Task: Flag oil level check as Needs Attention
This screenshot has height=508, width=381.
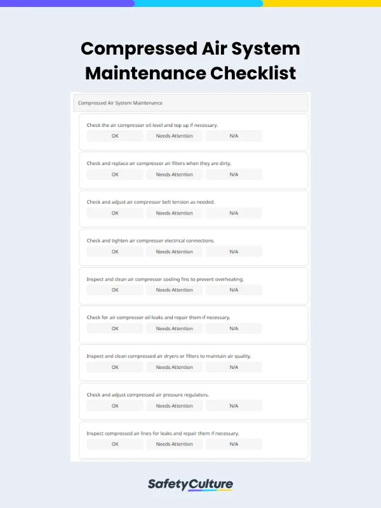Action: [174, 136]
